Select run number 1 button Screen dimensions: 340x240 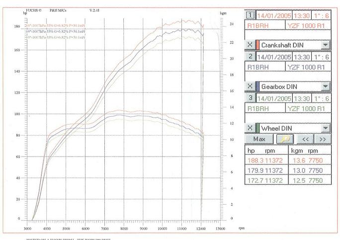point(250,15)
